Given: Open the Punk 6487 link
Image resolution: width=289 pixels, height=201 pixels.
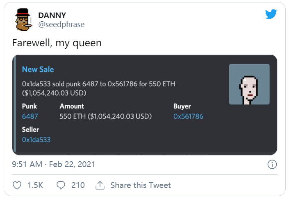Looking at the screenshot, I should click(30, 116).
